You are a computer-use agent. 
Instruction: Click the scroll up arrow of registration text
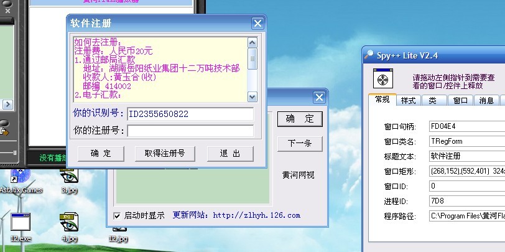(252, 42)
